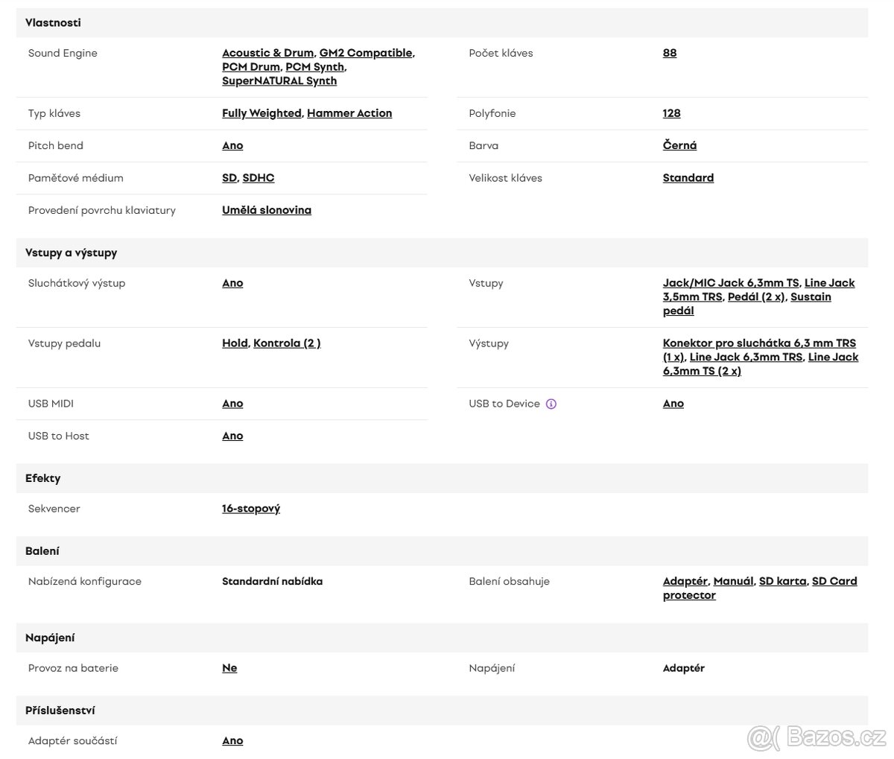The width and height of the screenshot is (894, 759).
Task: Click the info icon beside USB to Device
Action: point(551,404)
